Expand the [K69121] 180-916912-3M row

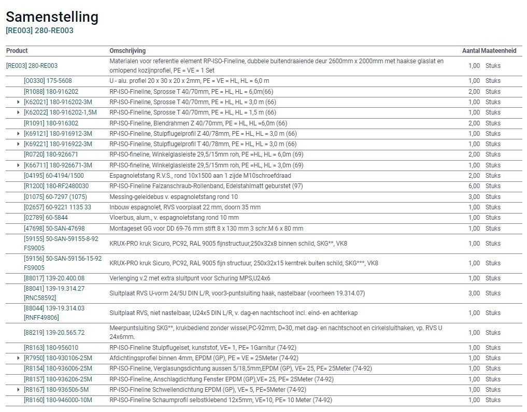click(18, 133)
